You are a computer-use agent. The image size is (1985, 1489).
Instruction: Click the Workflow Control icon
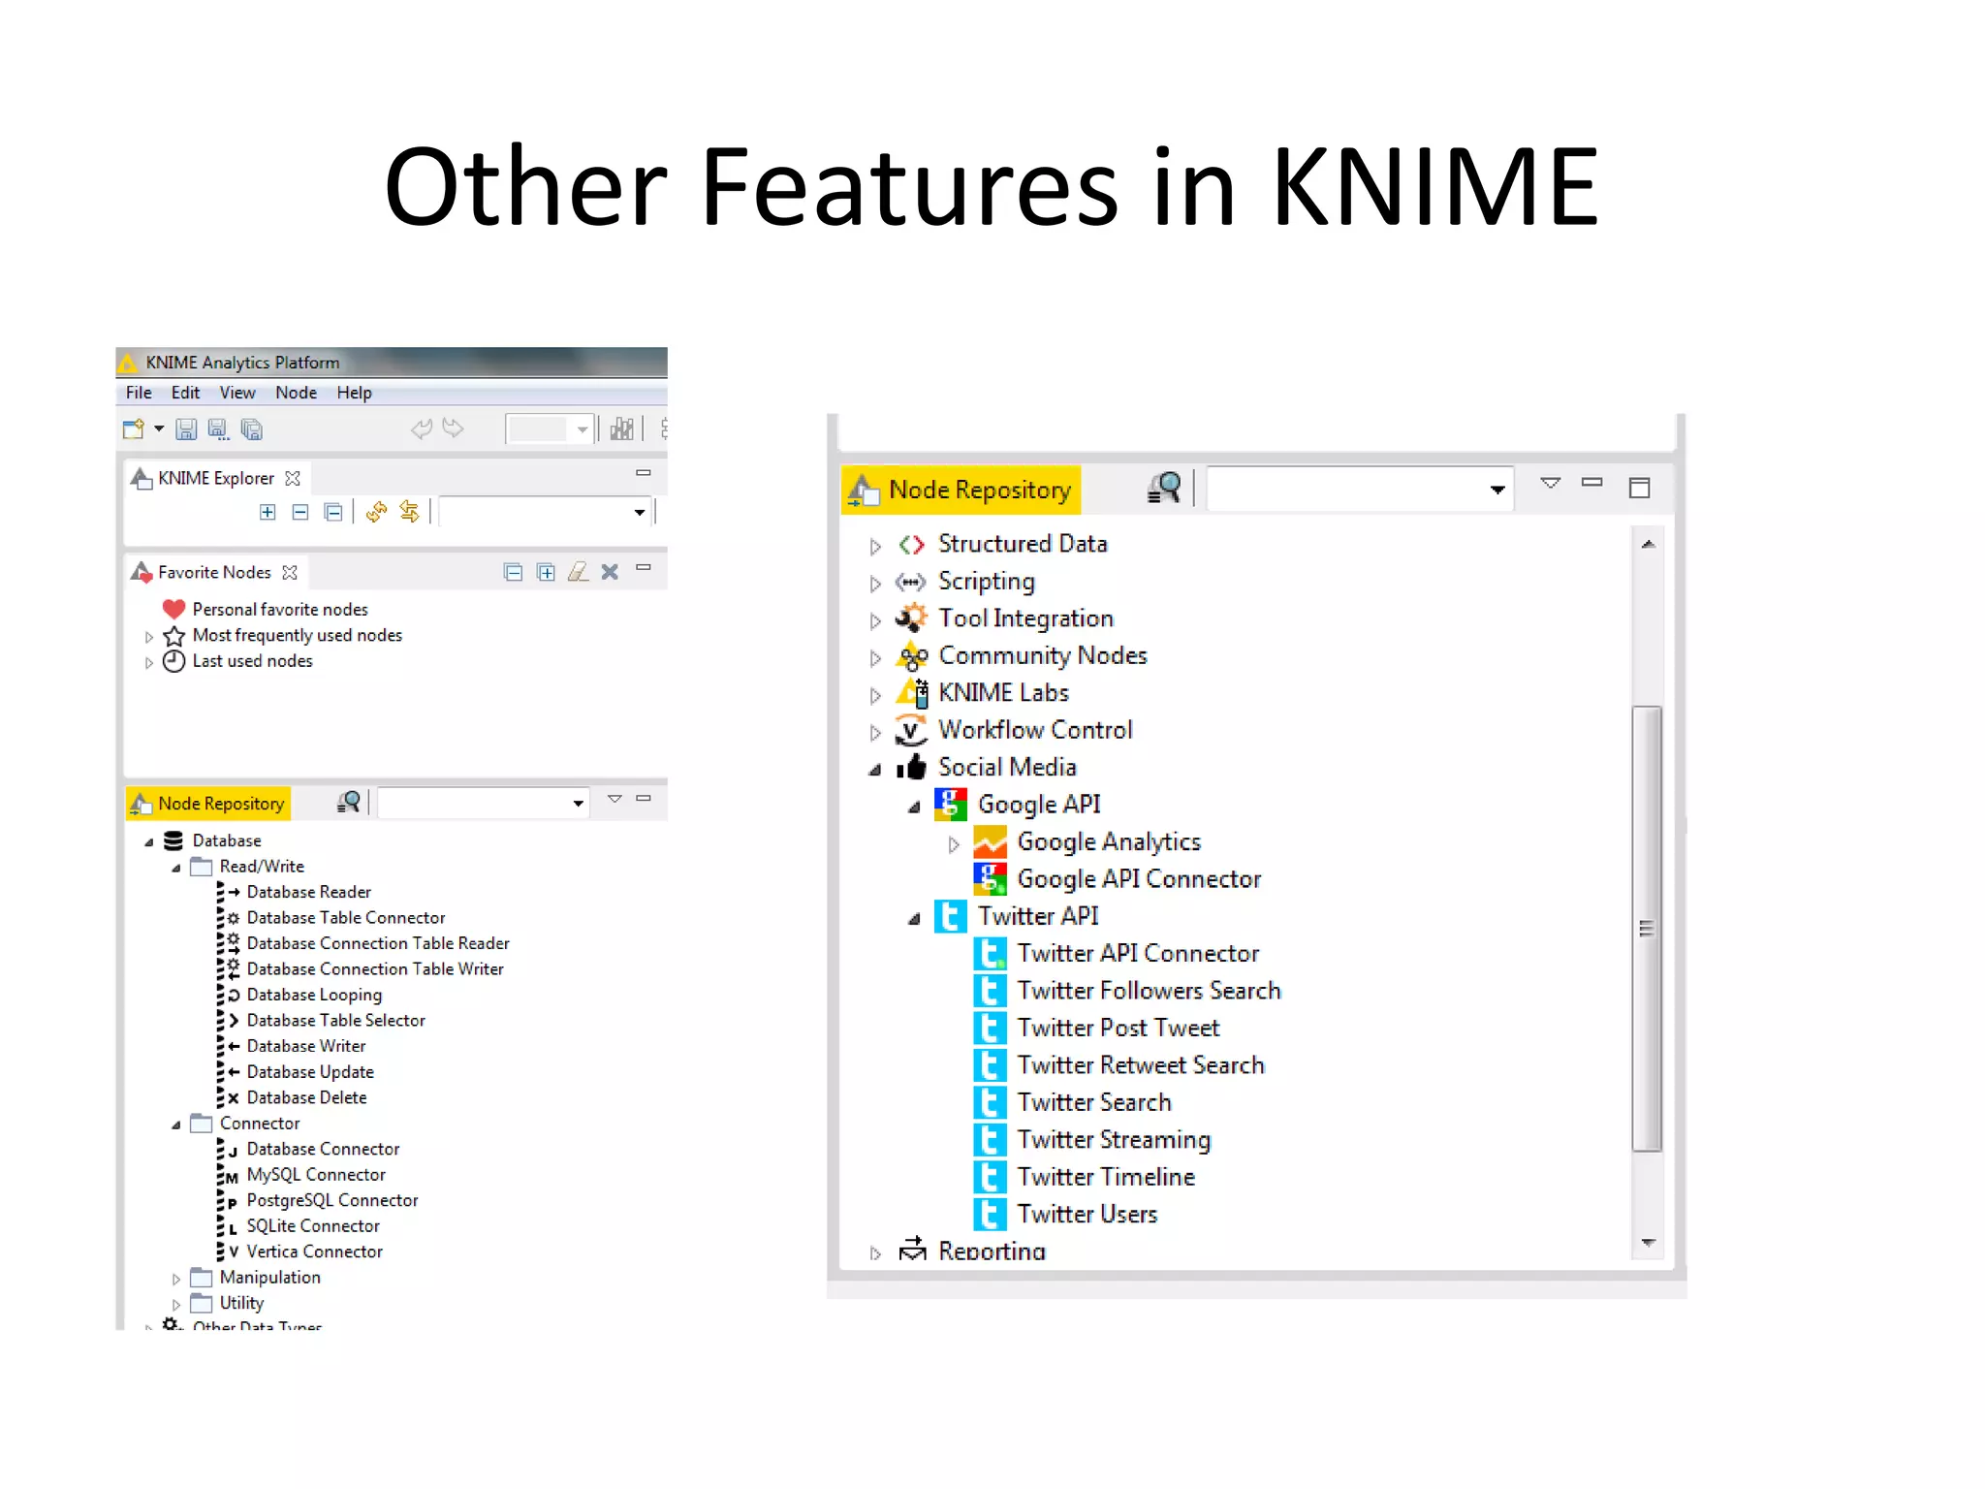pos(910,731)
